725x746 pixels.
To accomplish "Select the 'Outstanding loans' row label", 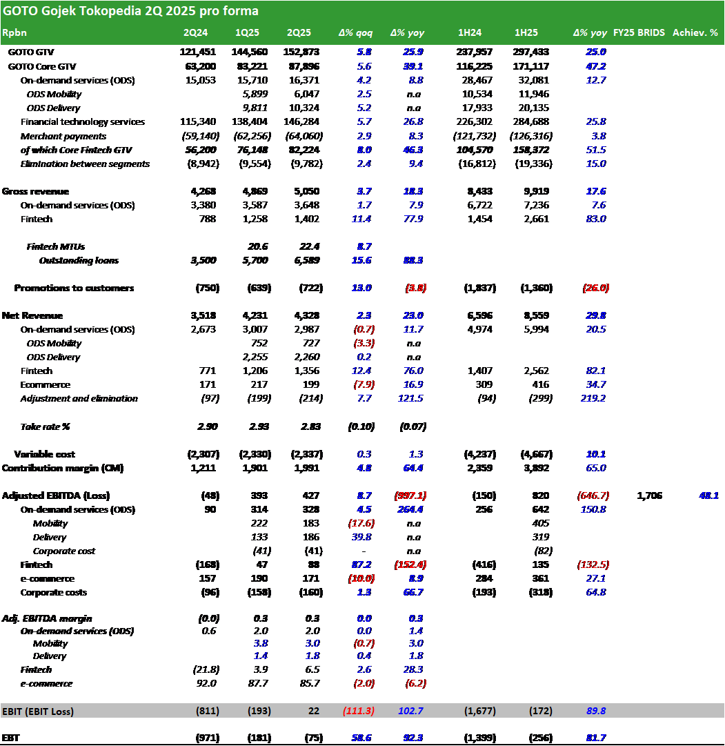I will pyautogui.click(x=79, y=261).
